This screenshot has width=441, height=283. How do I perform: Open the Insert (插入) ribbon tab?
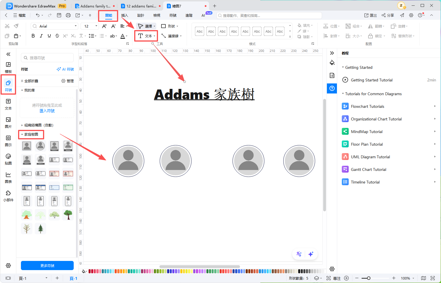point(124,15)
